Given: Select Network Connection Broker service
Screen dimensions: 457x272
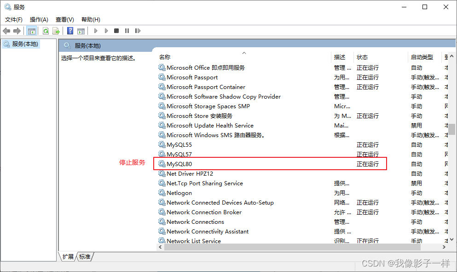Looking at the screenshot, I should point(301,212).
